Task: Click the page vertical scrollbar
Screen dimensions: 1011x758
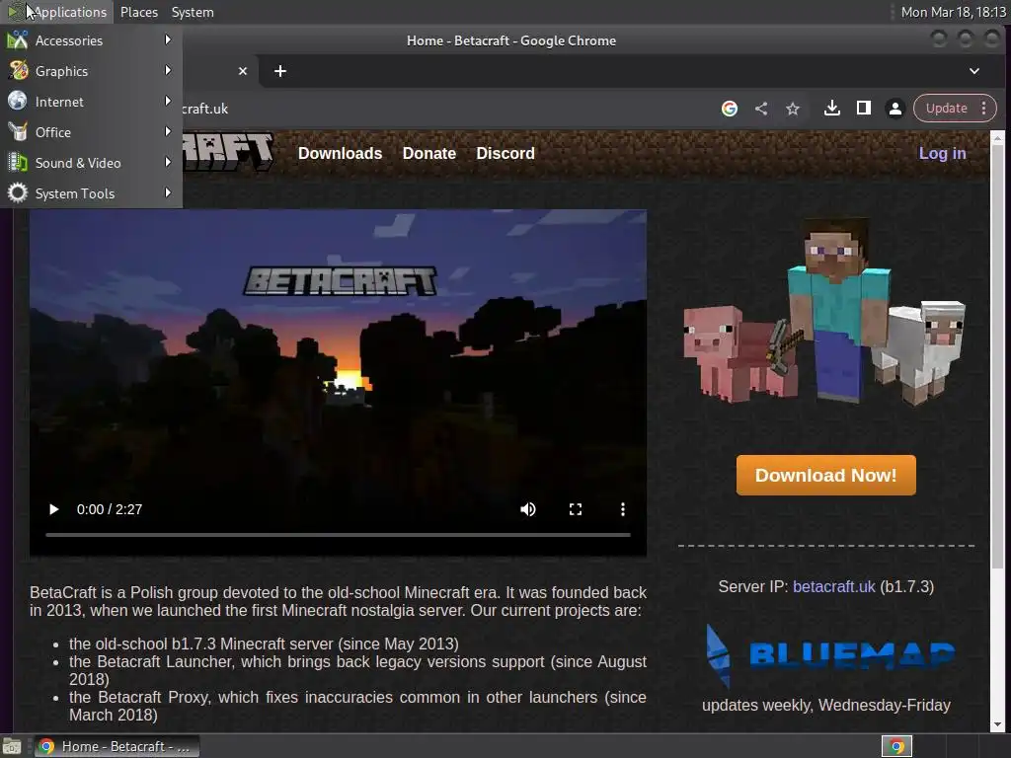Action: coord(997,357)
